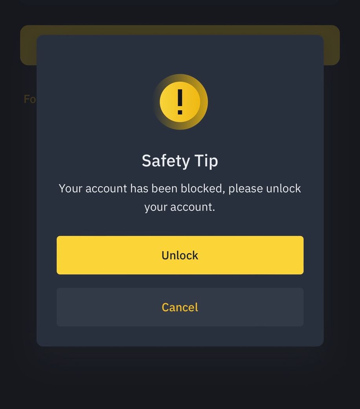Image resolution: width=360 pixels, height=409 pixels.
Task: Click "Your account has been blocked" text
Action: point(140,188)
